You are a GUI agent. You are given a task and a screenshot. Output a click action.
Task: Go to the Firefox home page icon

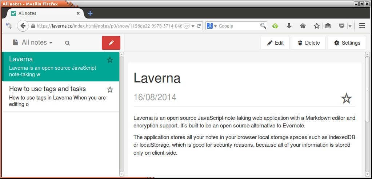pos(303,26)
